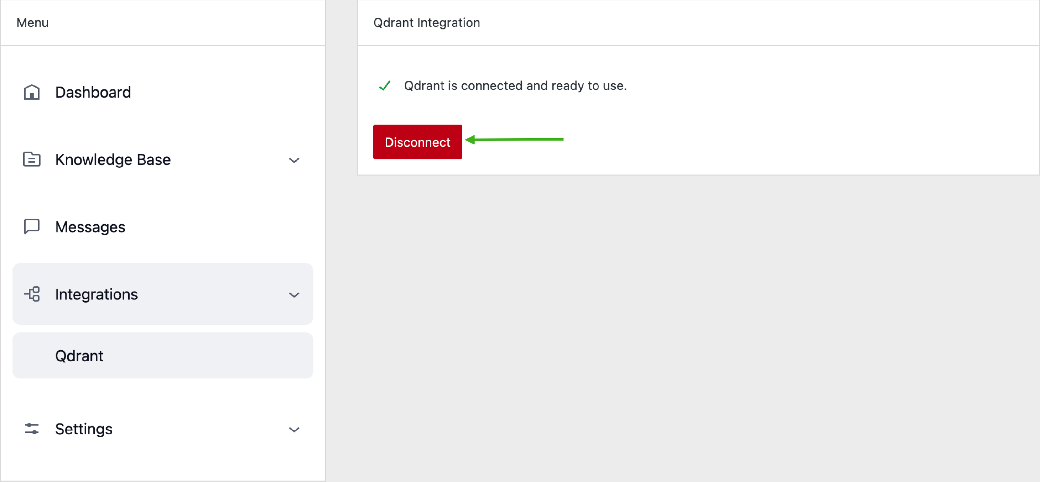Click the Integrations nodes icon
Viewport: 1040px width, 482px height.
(x=32, y=294)
